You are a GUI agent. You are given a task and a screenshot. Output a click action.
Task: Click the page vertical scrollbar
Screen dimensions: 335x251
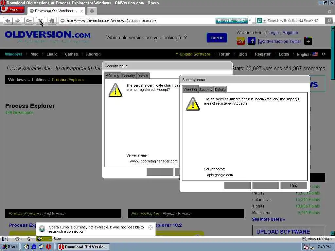click(x=333, y=130)
